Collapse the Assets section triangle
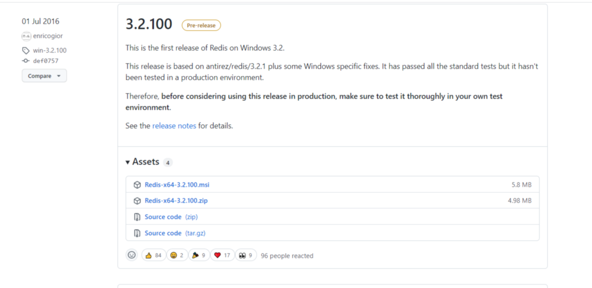This screenshot has height=288, width=592. [128, 162]
